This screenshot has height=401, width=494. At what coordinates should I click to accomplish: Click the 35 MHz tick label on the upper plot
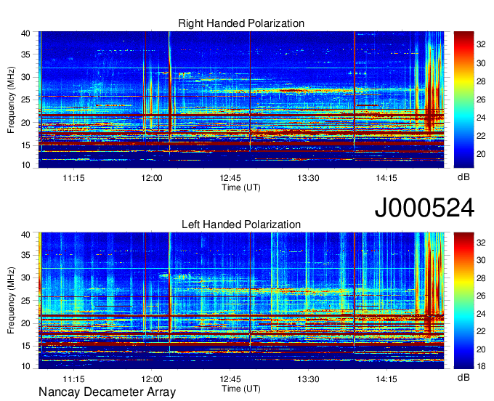coord(25,54)
